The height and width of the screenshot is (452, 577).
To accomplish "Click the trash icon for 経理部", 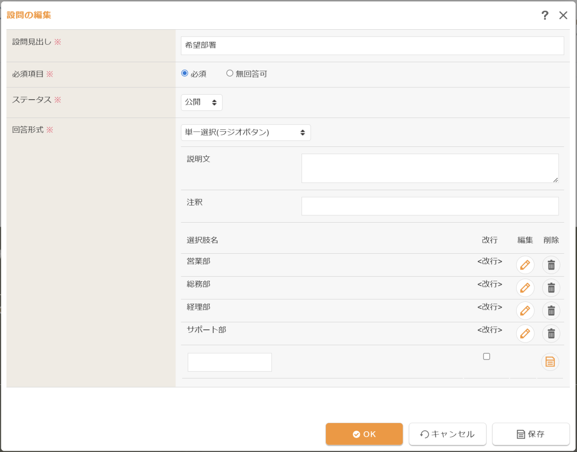I will point(551,311).
